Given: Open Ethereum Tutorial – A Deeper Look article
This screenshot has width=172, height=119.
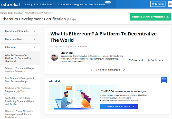Looking at the screenshot, I should pyautogui.click(x=20, y=70).
